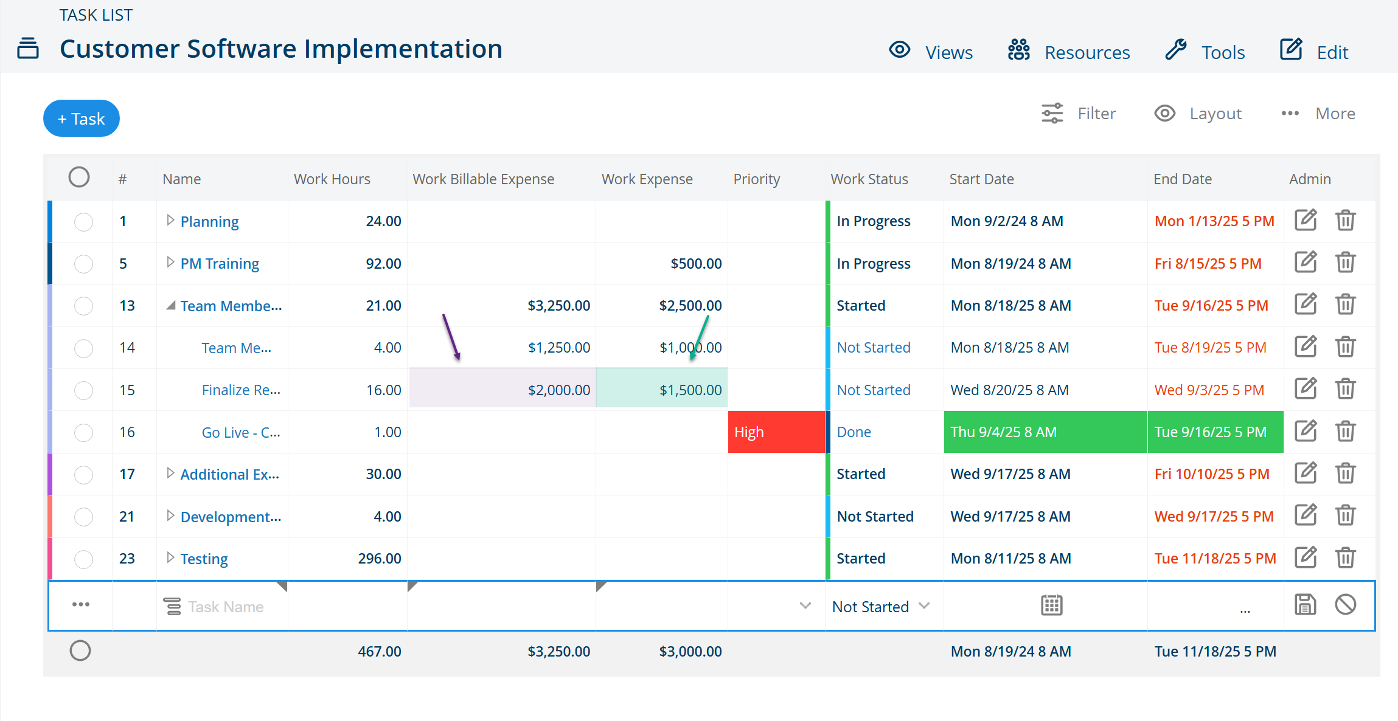This screenshot has width=1398, height=721.
Task: Open the Not Started status dropdown
Action: [881, 606]
